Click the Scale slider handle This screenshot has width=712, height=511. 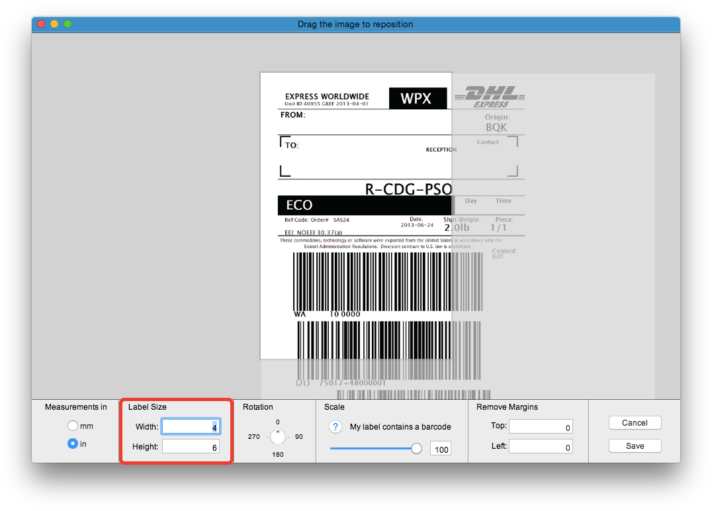click(x=416, y=449)
